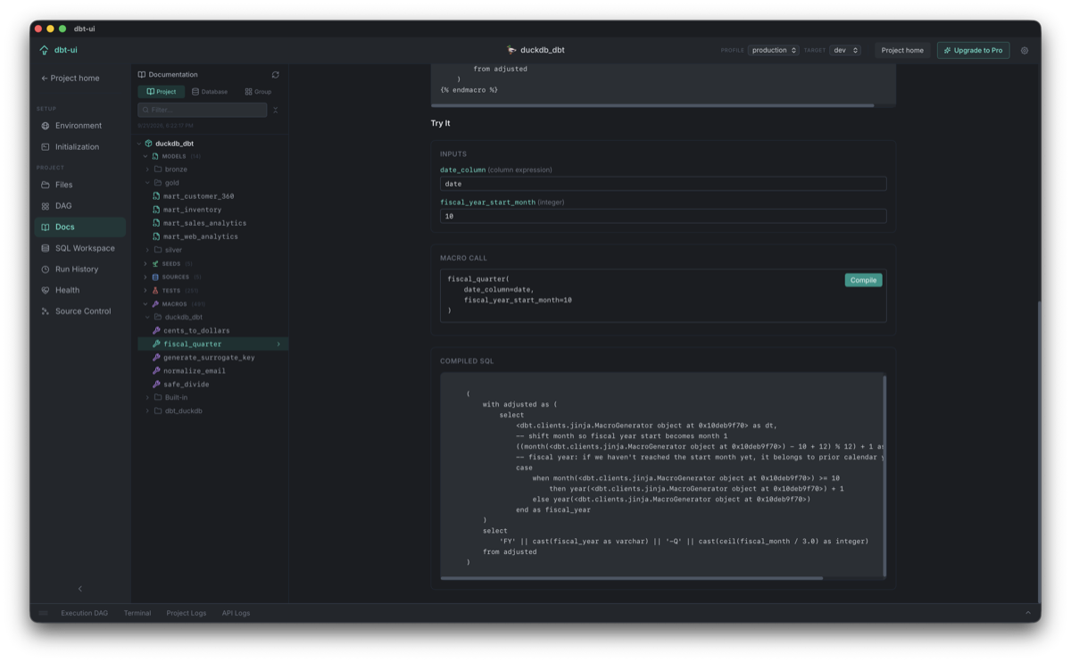Open the Execution DAG bottom tab
Screen dimensions: 1071x662
pyautogui.click(x=85, y=614)
